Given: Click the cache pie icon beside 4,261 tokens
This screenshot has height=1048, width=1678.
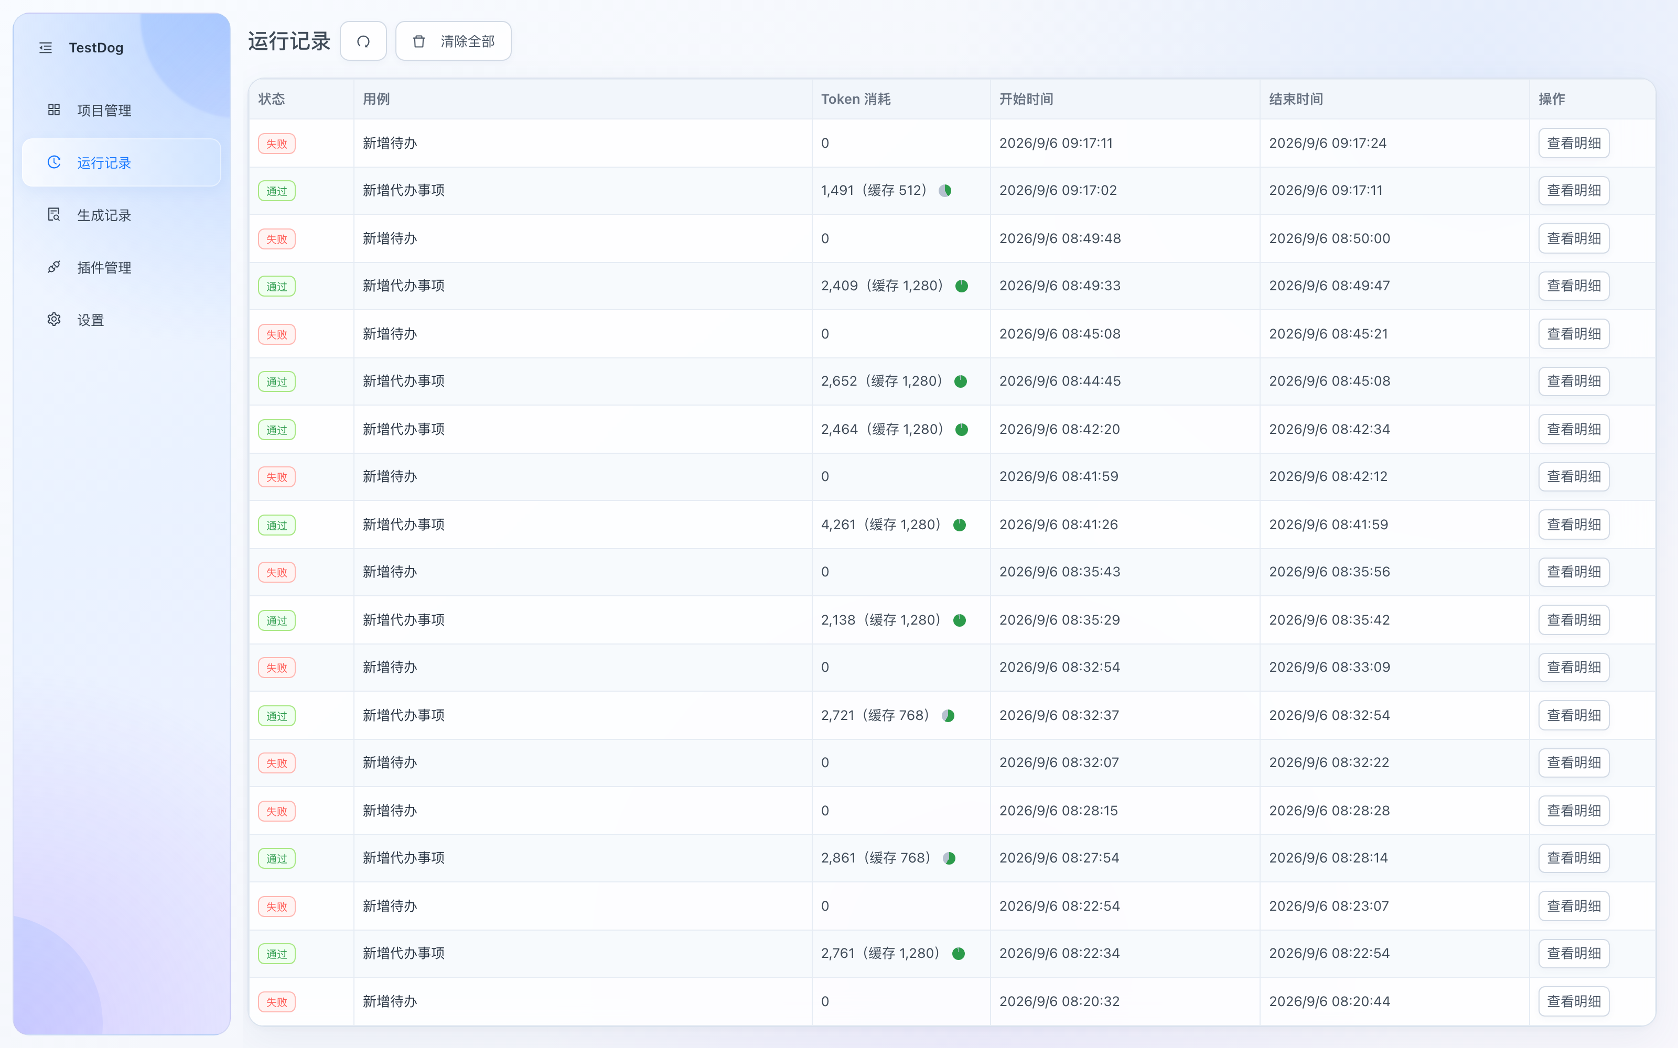Looking at the screenshot, I should (960, 525).
